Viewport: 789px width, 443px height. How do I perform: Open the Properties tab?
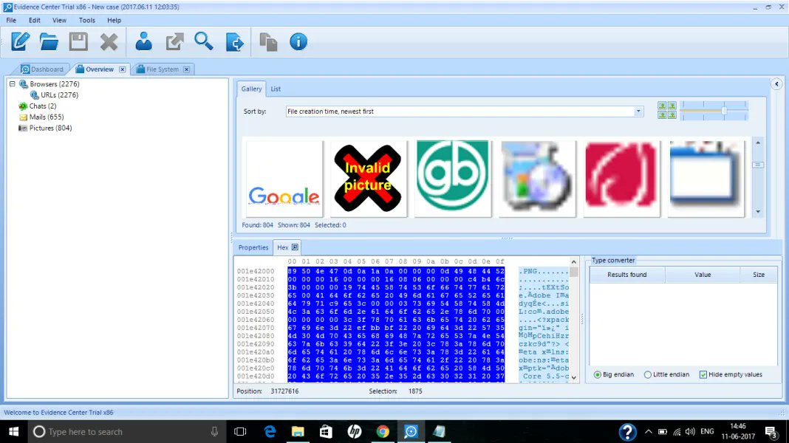point(253,247)
